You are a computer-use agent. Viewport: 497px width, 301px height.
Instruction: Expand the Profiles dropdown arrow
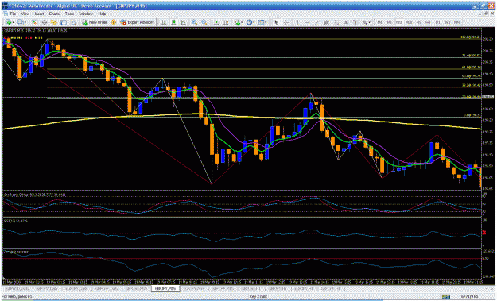tap(25, 22)
